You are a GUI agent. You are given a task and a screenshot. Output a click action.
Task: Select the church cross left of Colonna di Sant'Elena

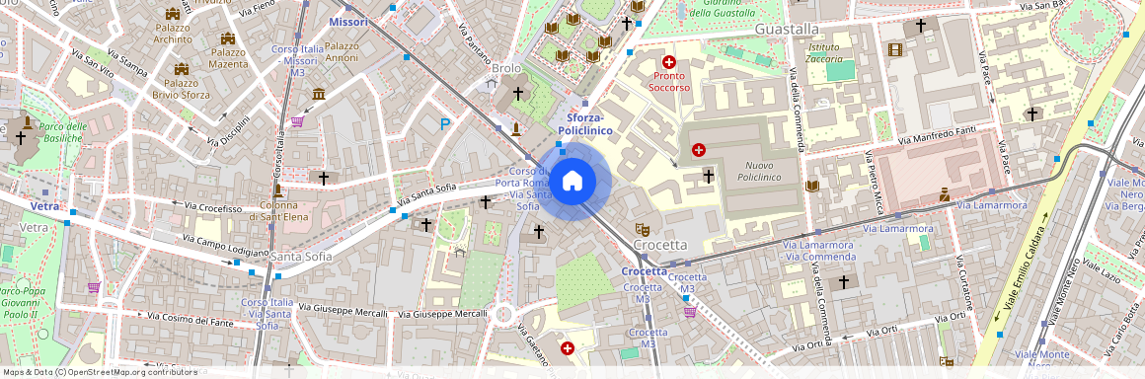(x=323, y=178)
